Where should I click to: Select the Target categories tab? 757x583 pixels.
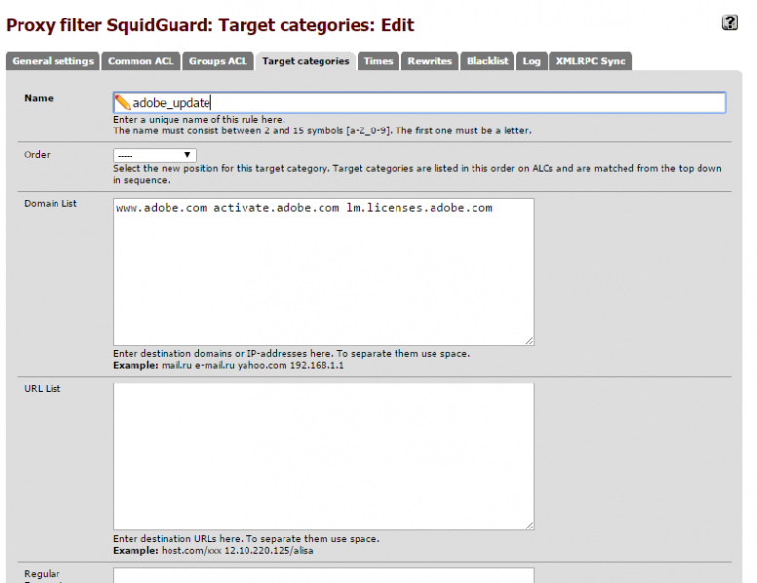tap(306, 61)
